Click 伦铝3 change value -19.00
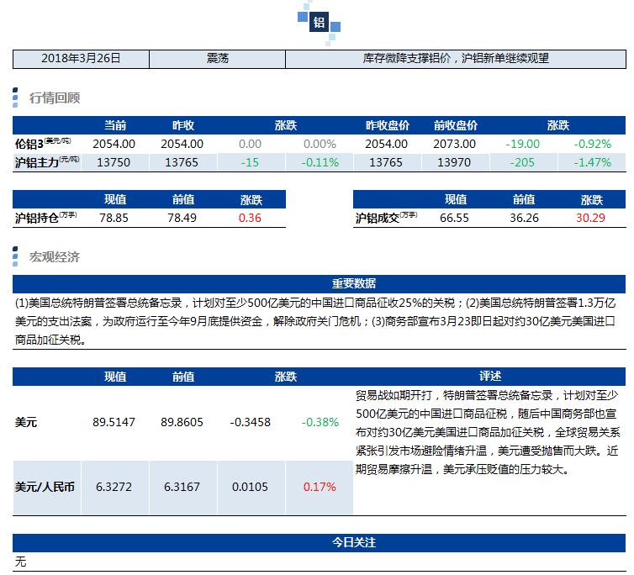634x575 pixels. [x=523, y=144]
